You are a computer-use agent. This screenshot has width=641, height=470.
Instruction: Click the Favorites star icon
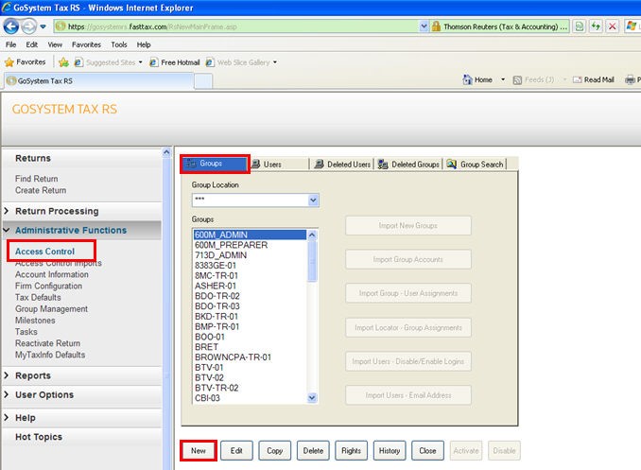9,62
